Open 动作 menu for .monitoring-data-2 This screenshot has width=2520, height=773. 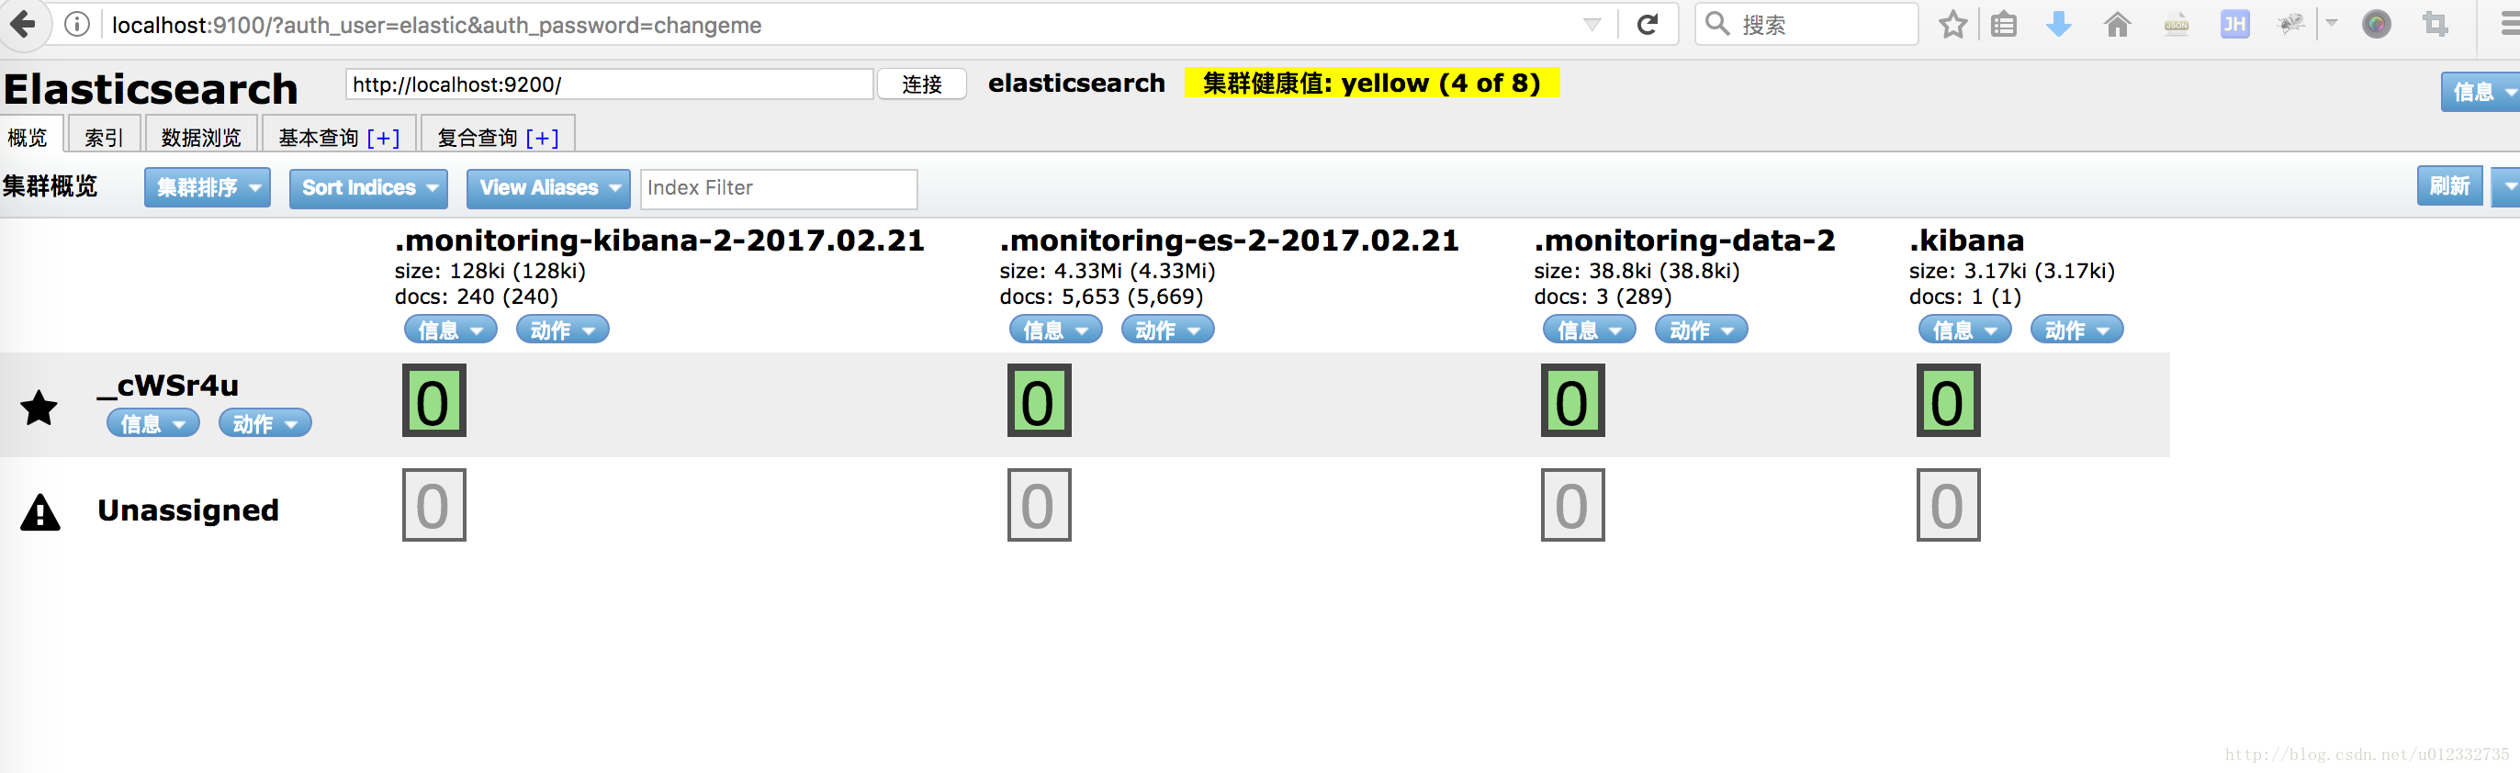pyautogui.click(x=1701, y=330)
